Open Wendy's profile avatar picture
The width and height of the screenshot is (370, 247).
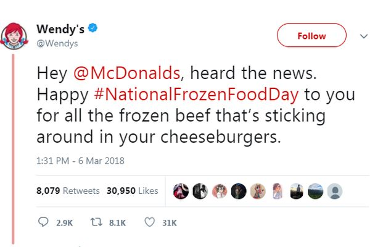pos(14,36)
